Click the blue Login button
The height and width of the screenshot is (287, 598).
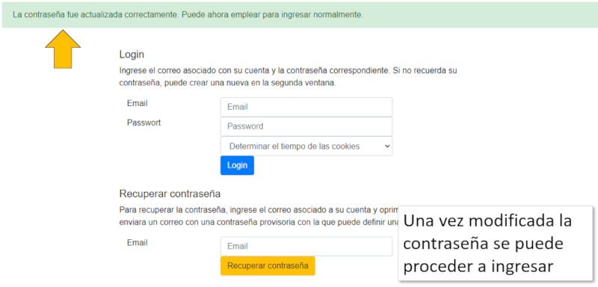tap(237, 165)
